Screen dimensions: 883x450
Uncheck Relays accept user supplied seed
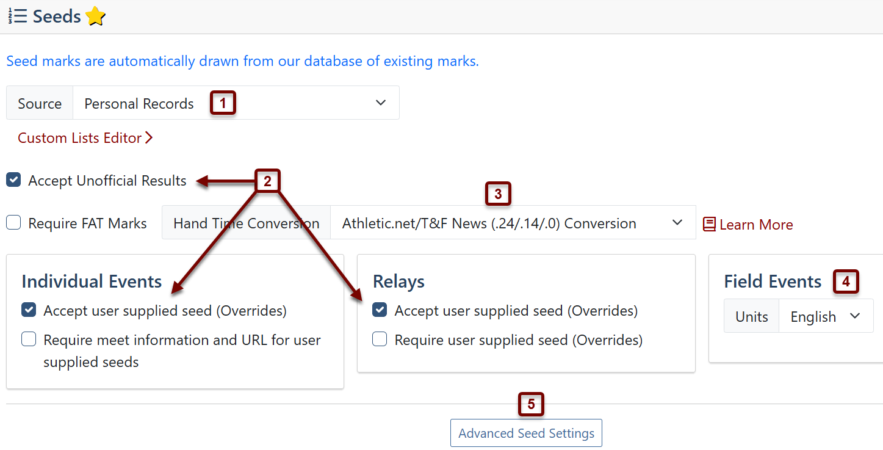[x=380, y=310]
